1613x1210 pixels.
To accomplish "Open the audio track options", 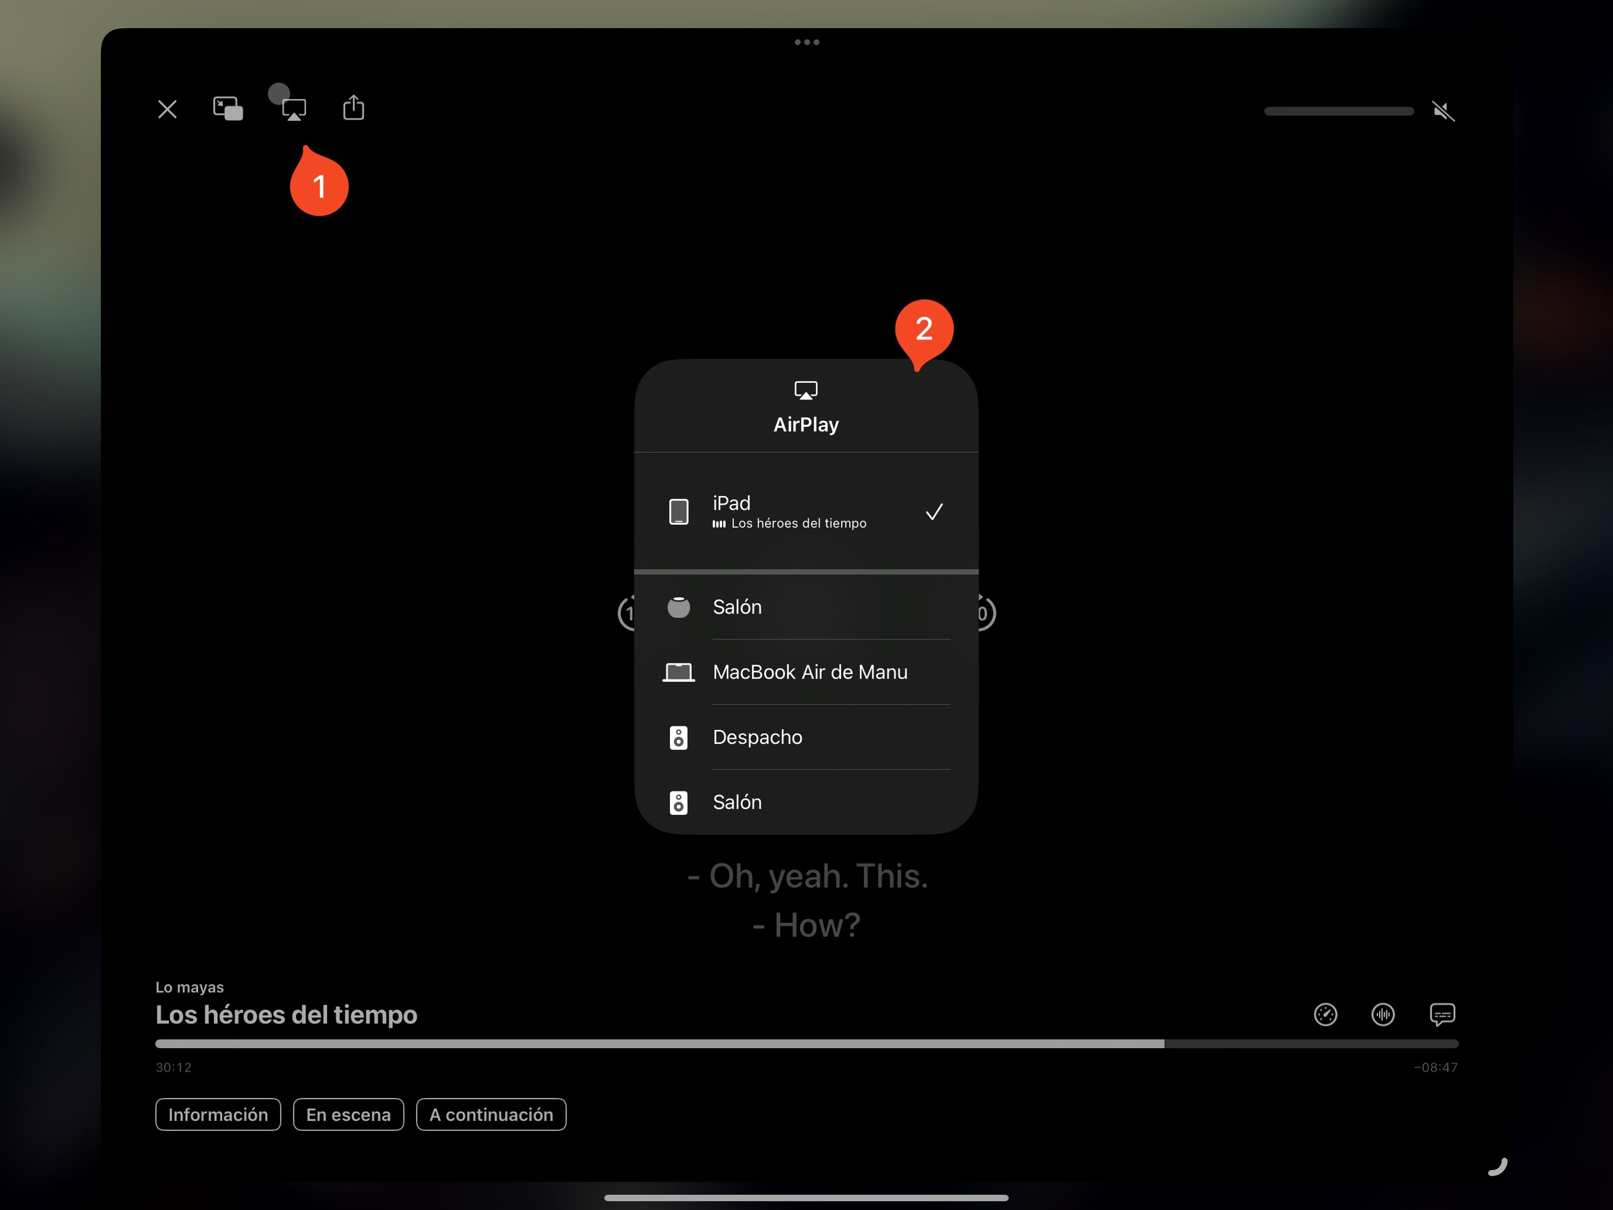I will click(x=1382, y=1015).
